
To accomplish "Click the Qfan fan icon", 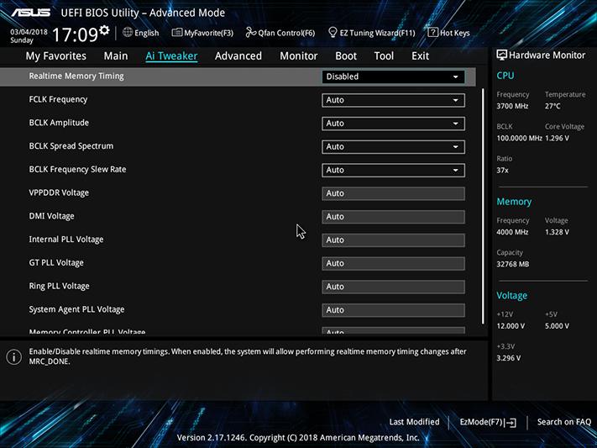I will coord(250,33).
